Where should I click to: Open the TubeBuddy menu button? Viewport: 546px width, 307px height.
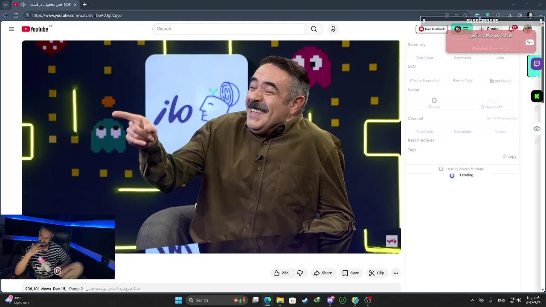click(462, 29)
